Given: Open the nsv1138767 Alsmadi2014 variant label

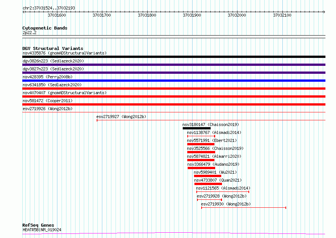Looking at the screenshot, I should click(214, 132).
